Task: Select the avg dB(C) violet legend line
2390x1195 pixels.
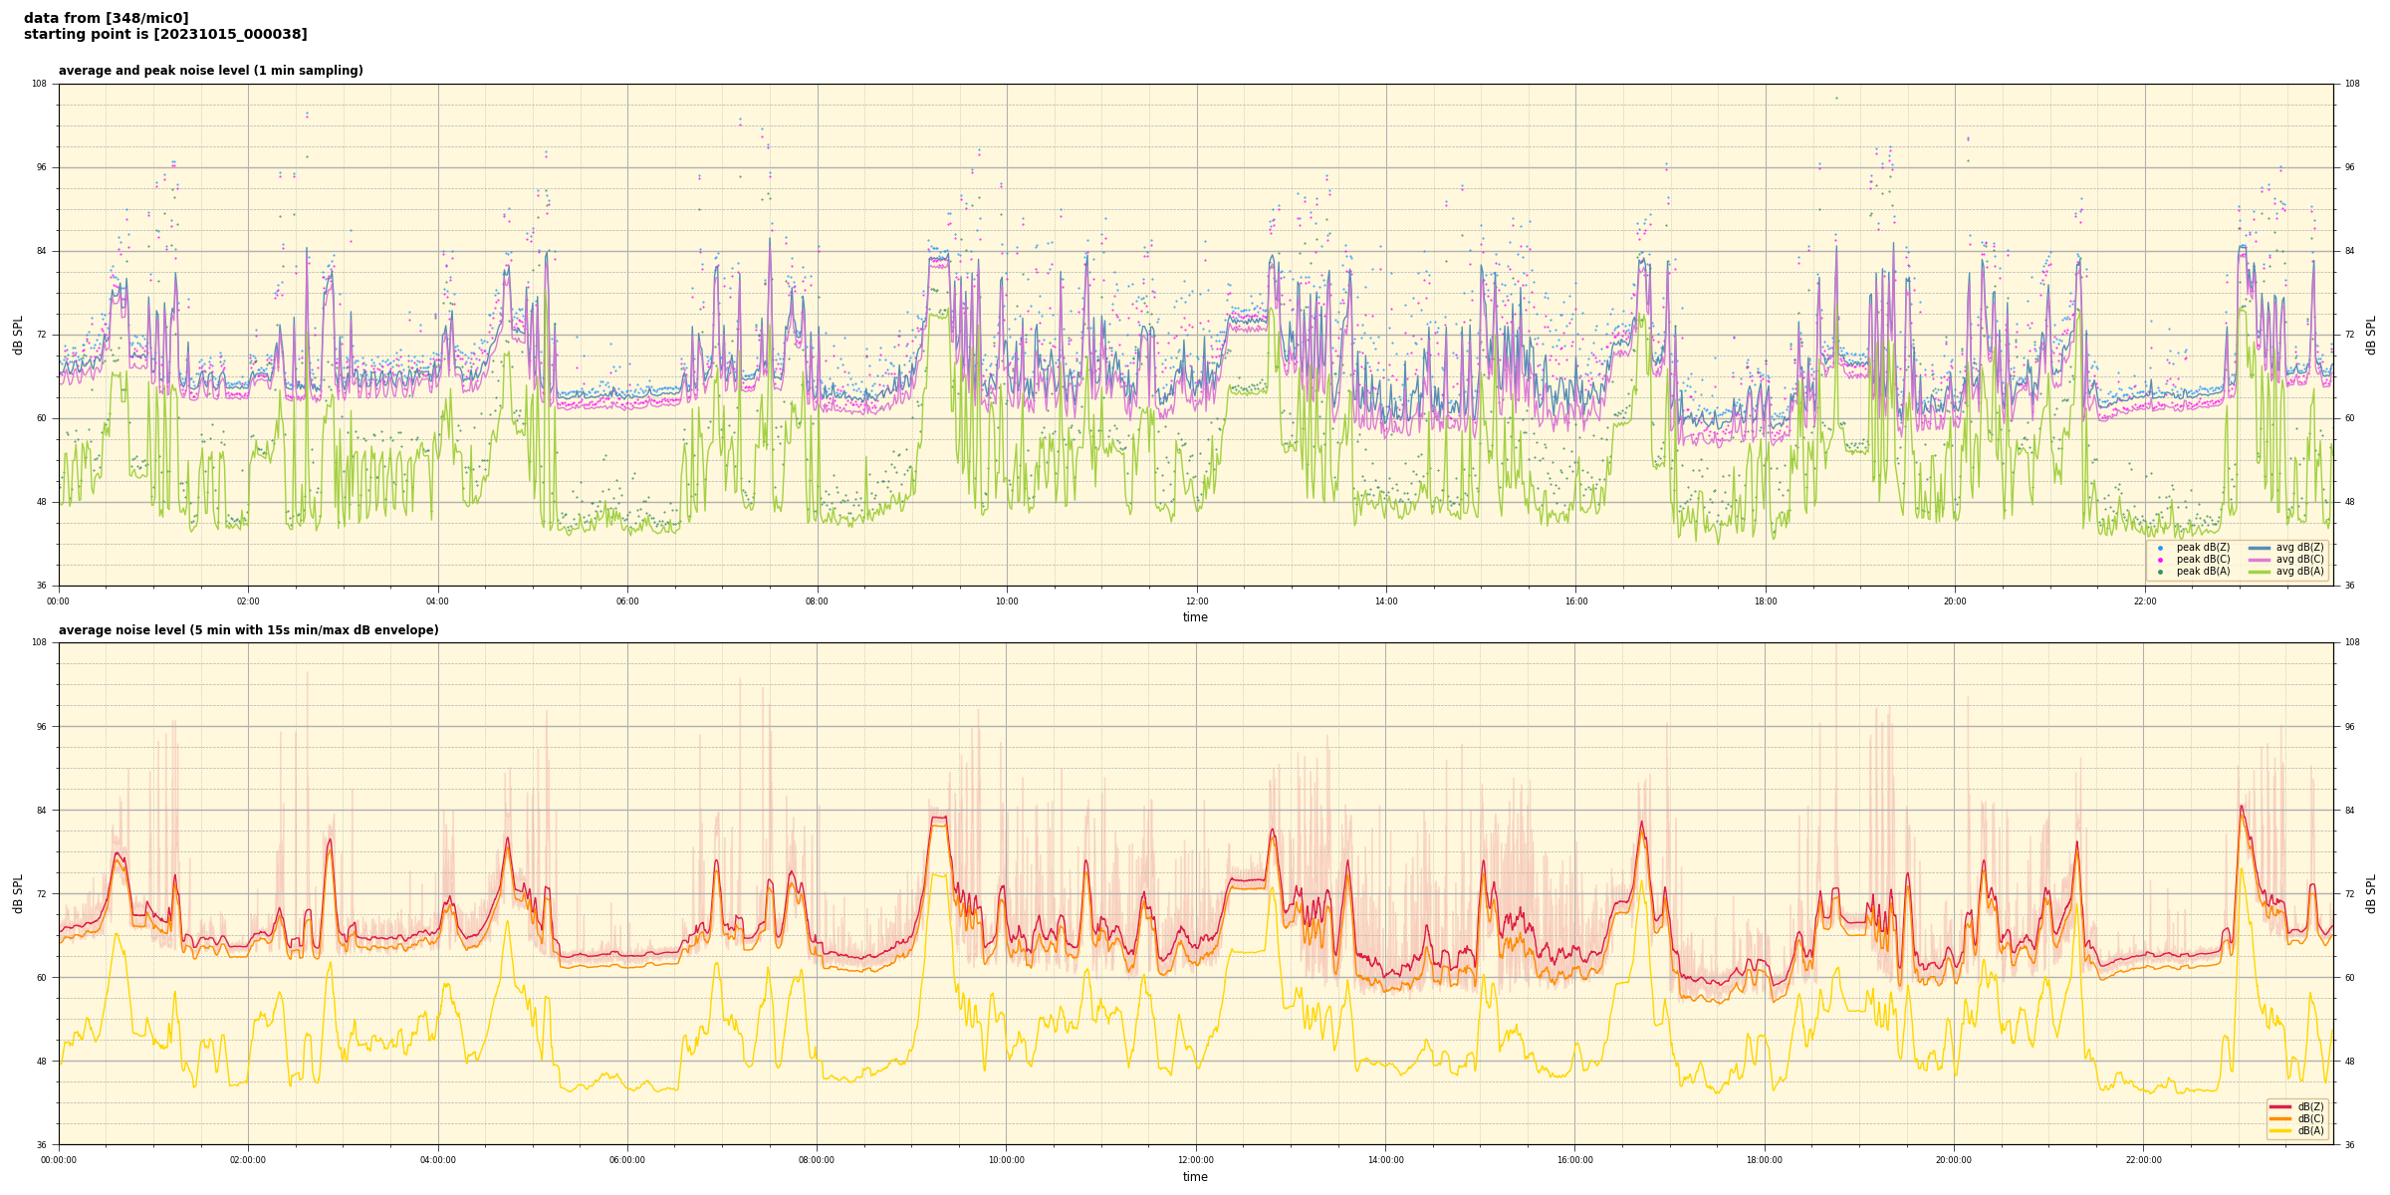Action: [2259, 560]
